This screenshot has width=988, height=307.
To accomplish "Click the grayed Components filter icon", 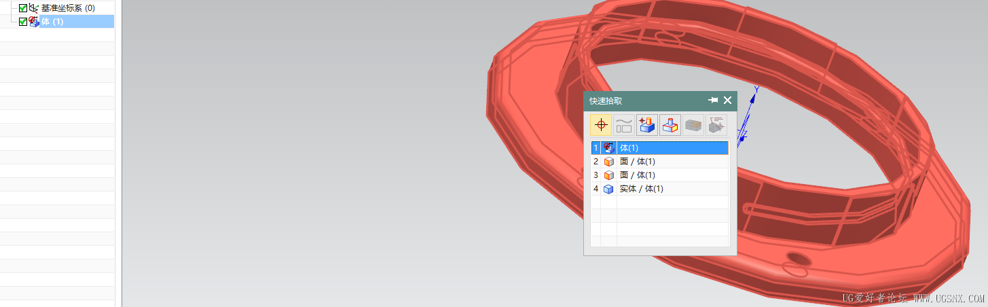I will pos(693,125).
